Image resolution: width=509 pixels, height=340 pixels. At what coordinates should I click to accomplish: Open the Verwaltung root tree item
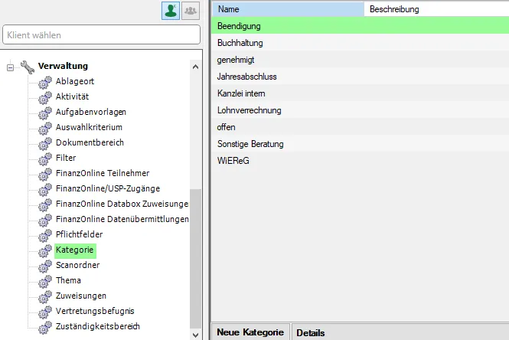(63, 66)
